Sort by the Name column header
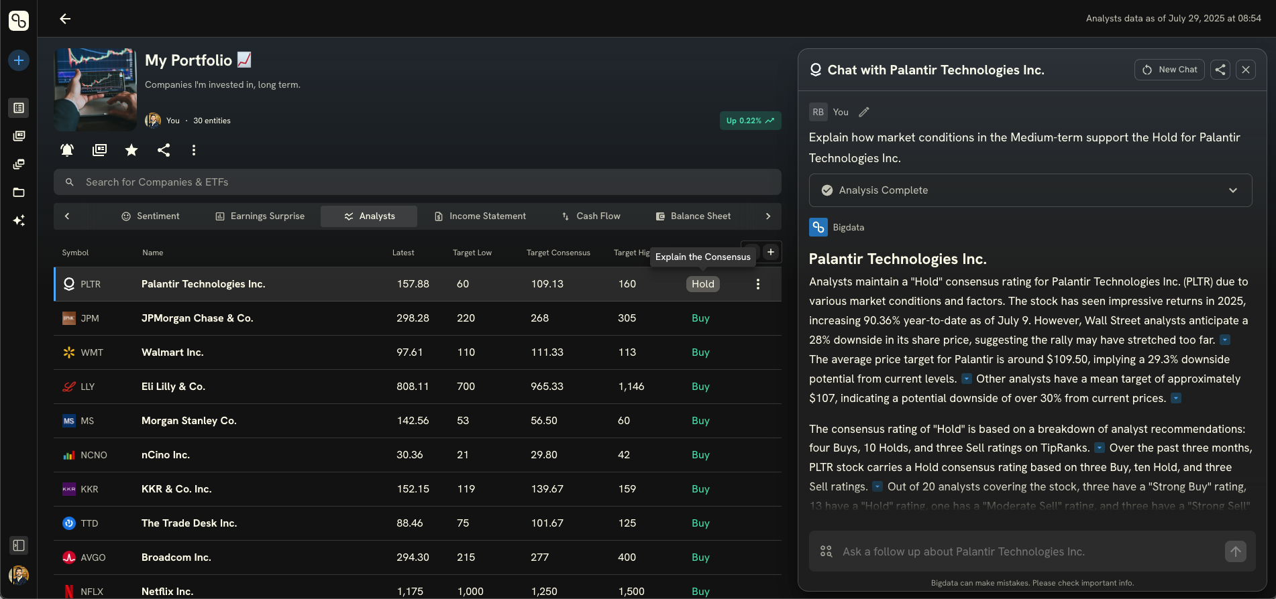This screenshot has height=599, width=1276. (153, 253)
